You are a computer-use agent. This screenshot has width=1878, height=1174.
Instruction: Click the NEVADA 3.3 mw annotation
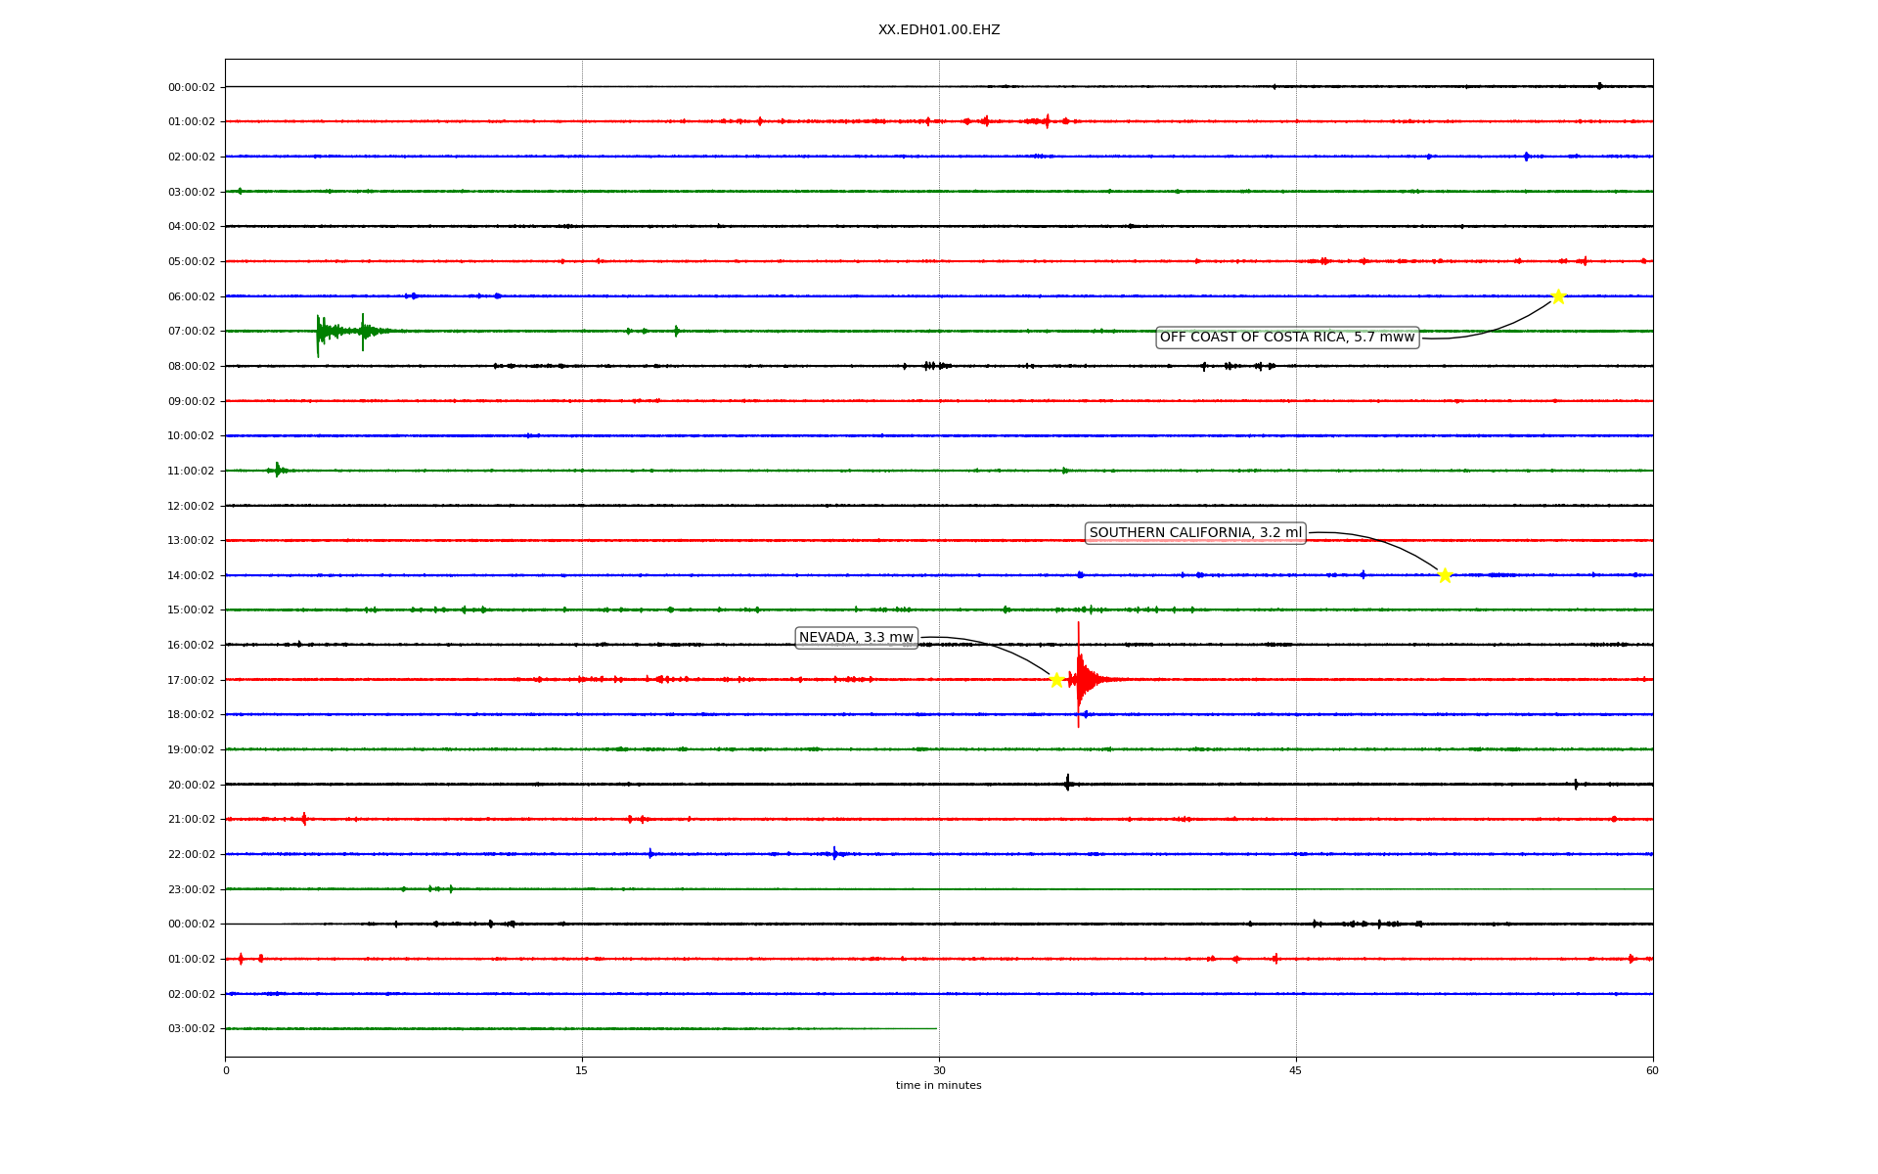(856, 638)
